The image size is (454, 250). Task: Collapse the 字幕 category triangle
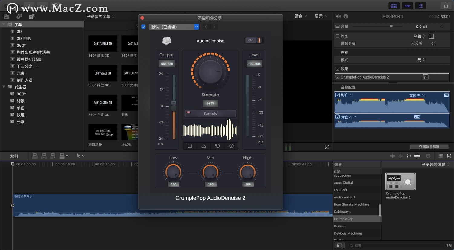tap(4, 24)
